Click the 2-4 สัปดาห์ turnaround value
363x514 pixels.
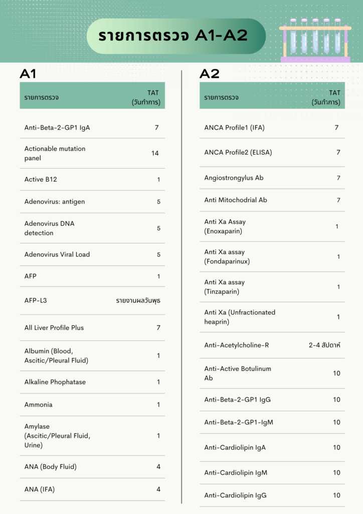click(324, 345)
